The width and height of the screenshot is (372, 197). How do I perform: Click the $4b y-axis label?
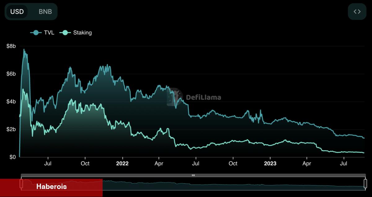(x=11, y=102)
